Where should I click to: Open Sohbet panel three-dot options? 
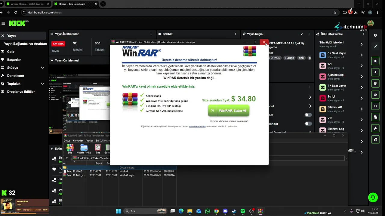point(236,34)
